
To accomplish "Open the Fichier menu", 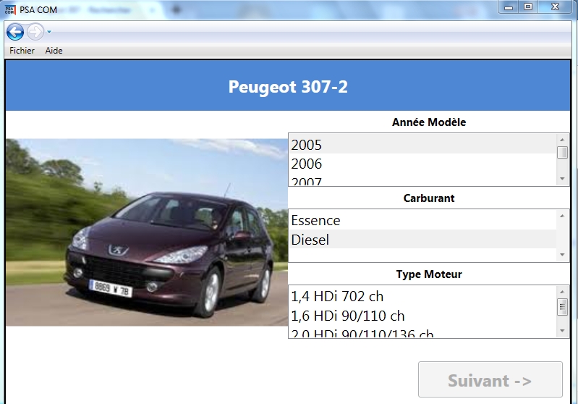I will (22, 51).
